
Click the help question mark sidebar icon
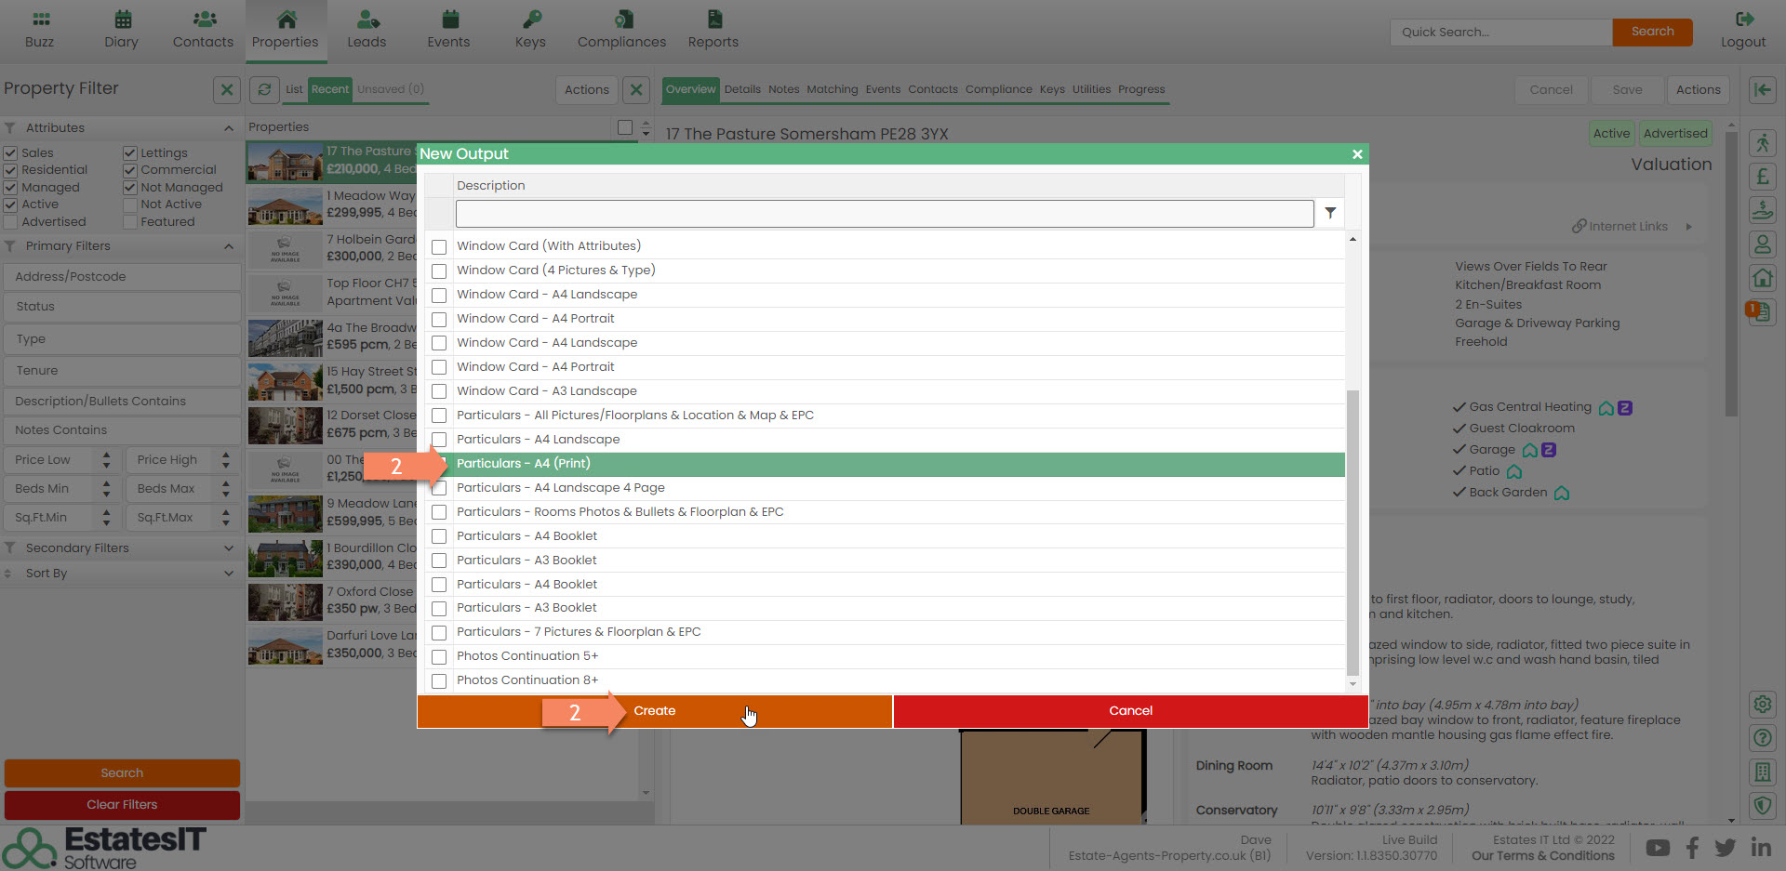click(1762, 738)
